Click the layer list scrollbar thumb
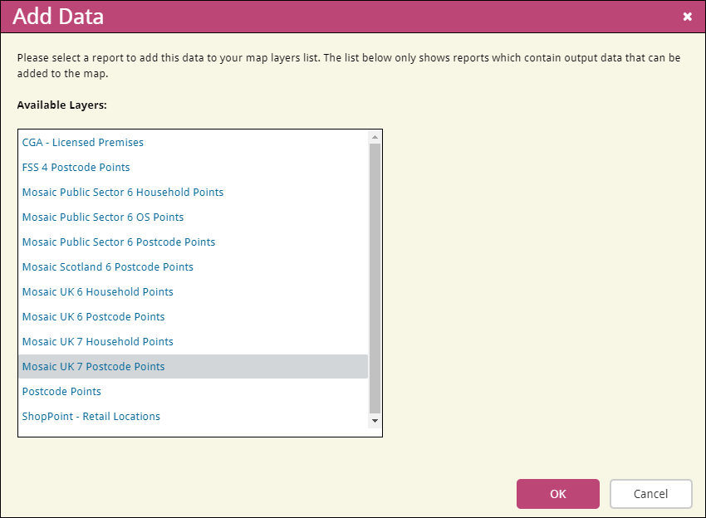Image resolution: width=706 pixels, height=518 pixels. click(375, 279)
